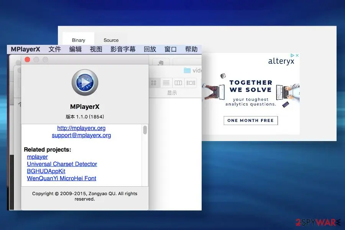Open the 视图 menu

click(x=96, y=49)
